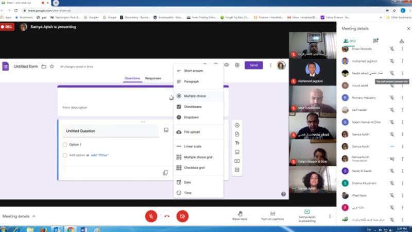
Task: Click the red hang up call button
Action: [167, 216]
